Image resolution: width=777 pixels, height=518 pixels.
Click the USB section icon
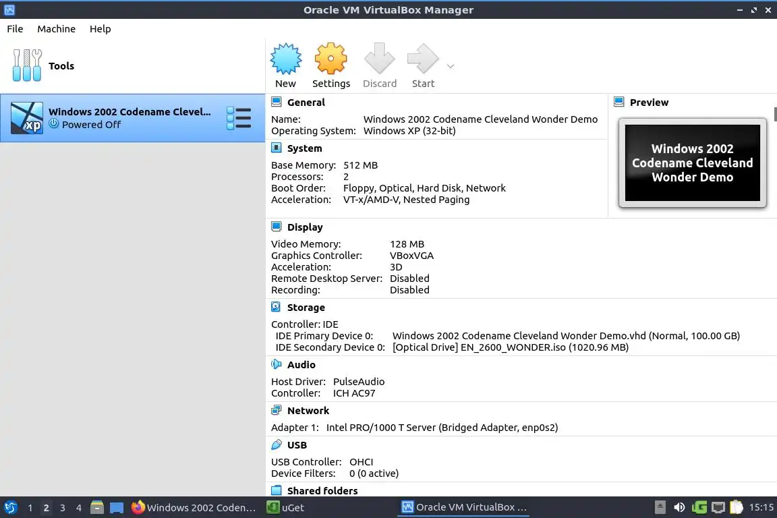pos(277,444)
